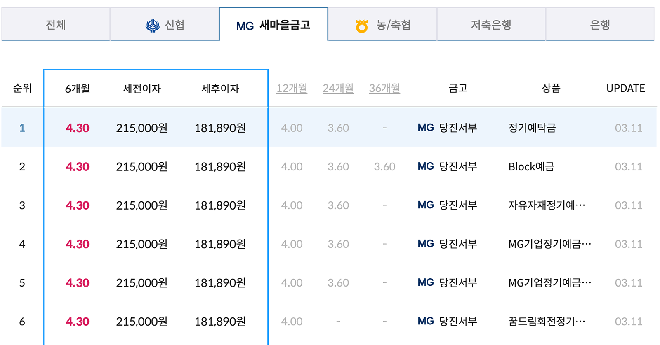Switch to the 신협 tab

(165, 25)
